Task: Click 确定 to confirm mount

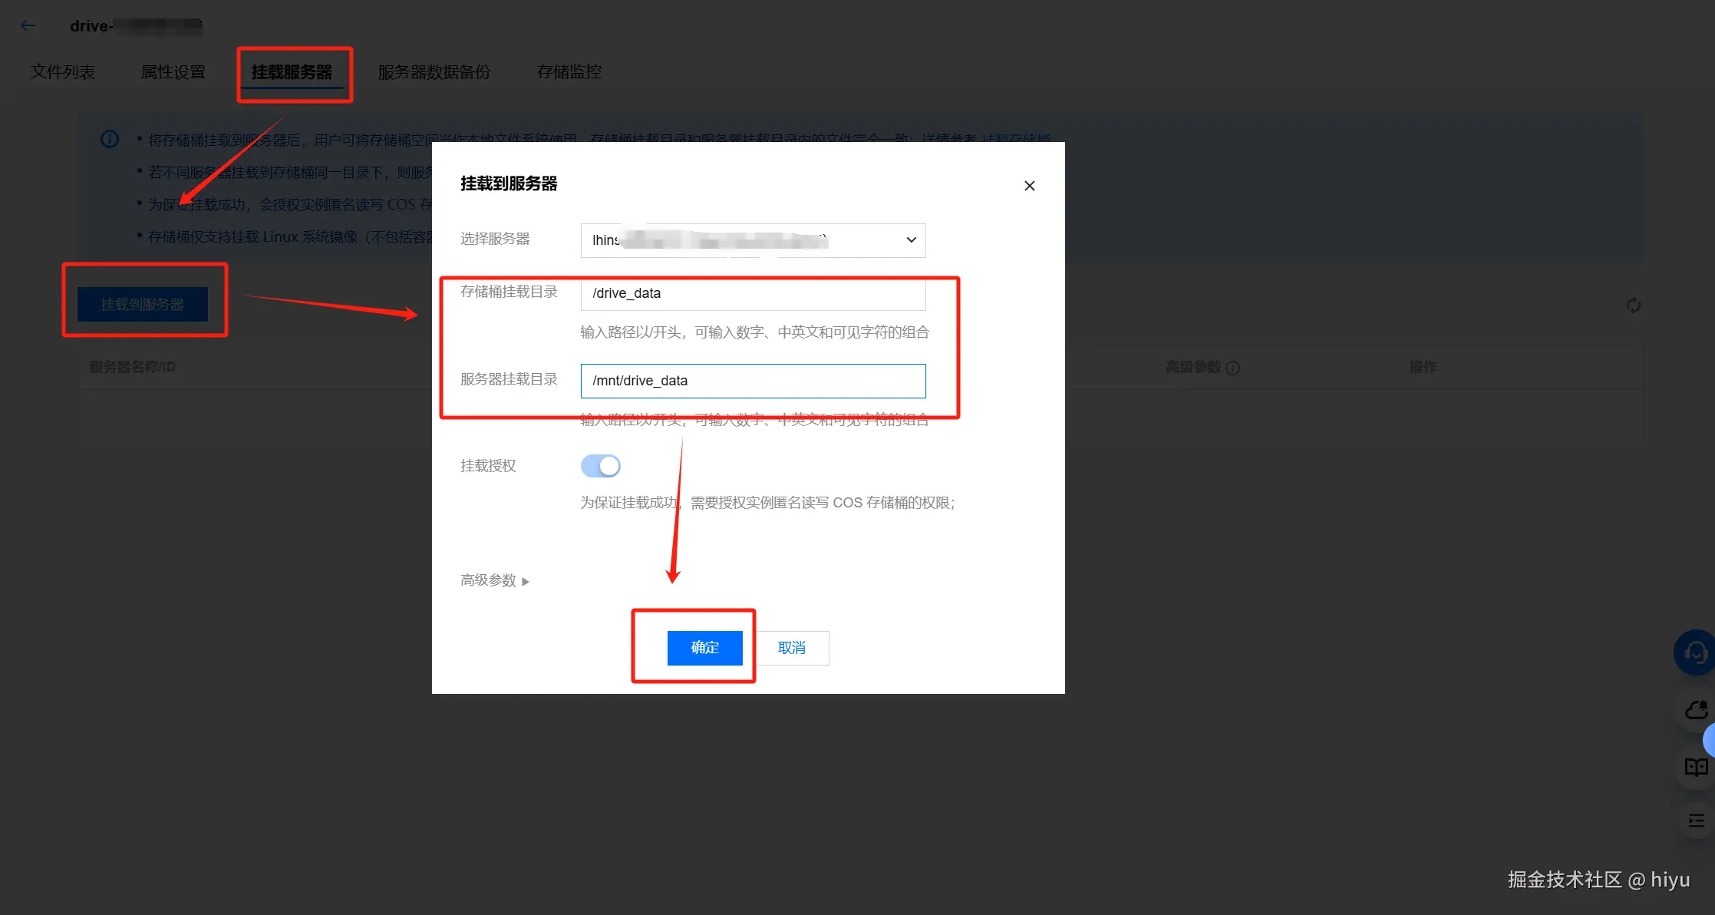Action: click(x=704, y=648)
